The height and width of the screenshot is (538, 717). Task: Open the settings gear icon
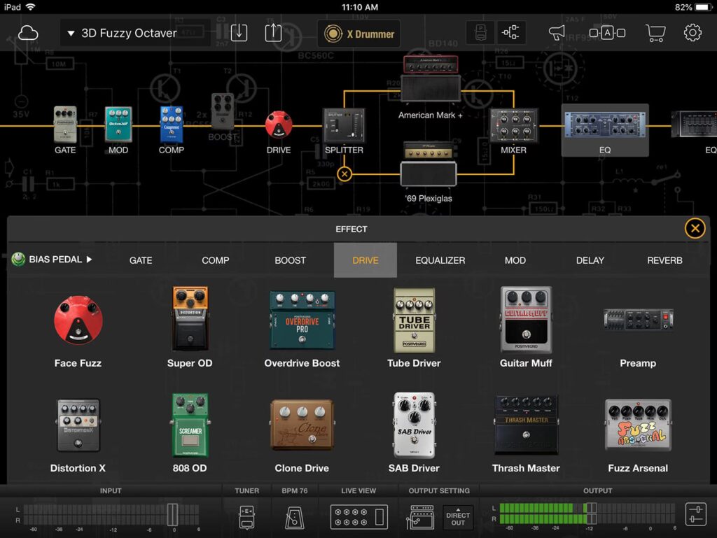pos(692,33)
